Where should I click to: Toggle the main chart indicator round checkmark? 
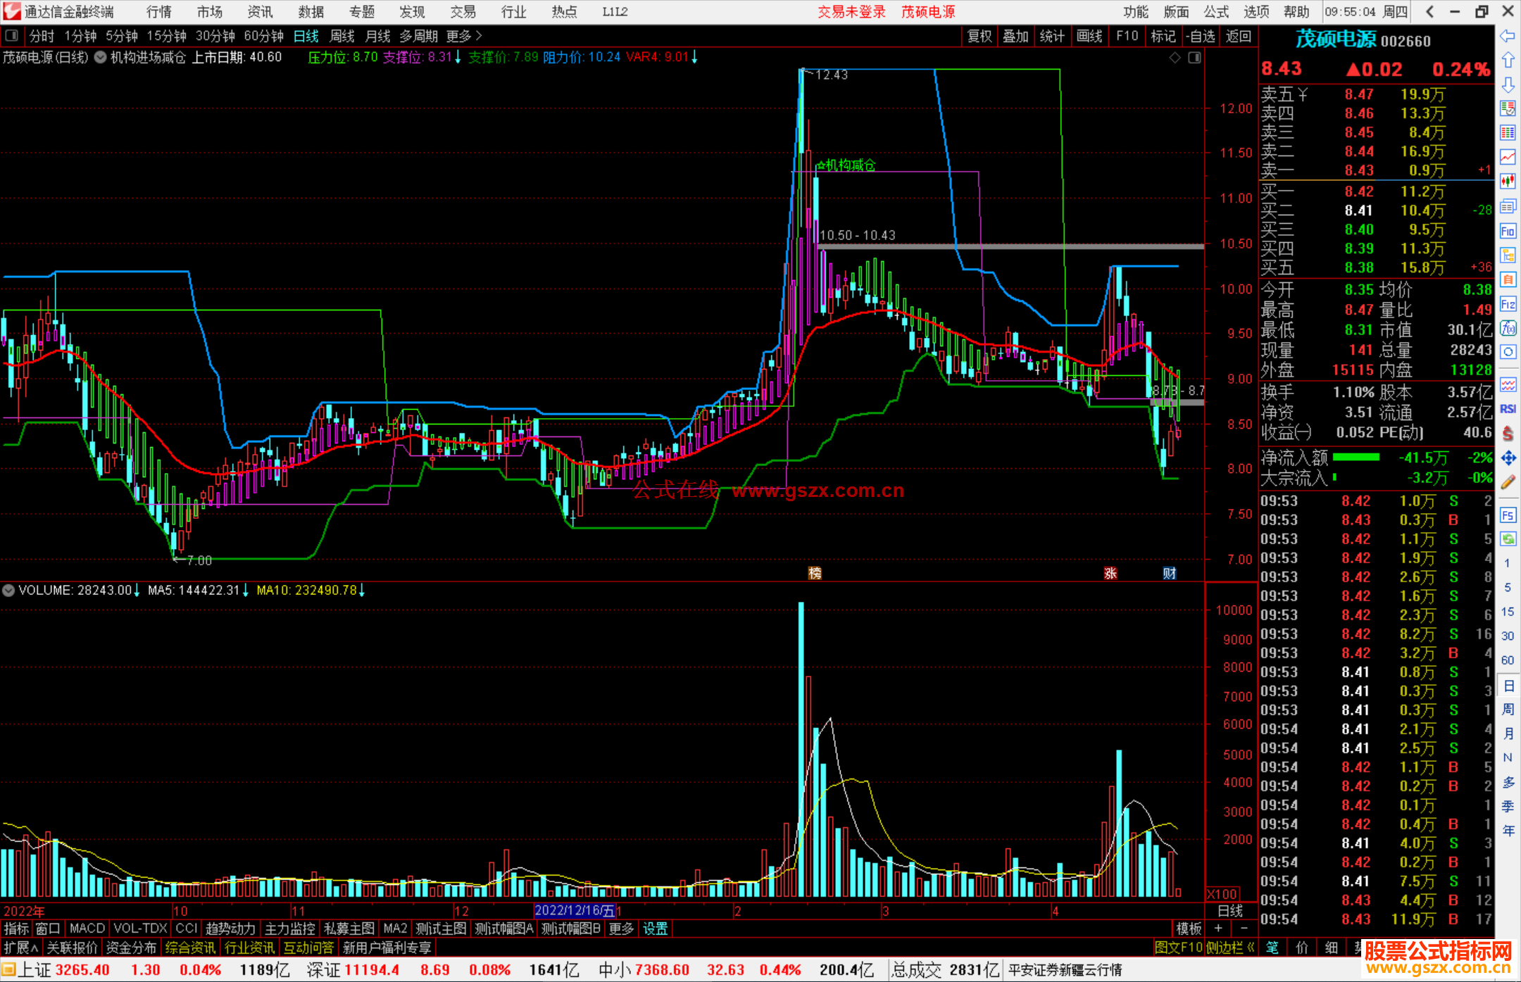click(x=101, y=58)
